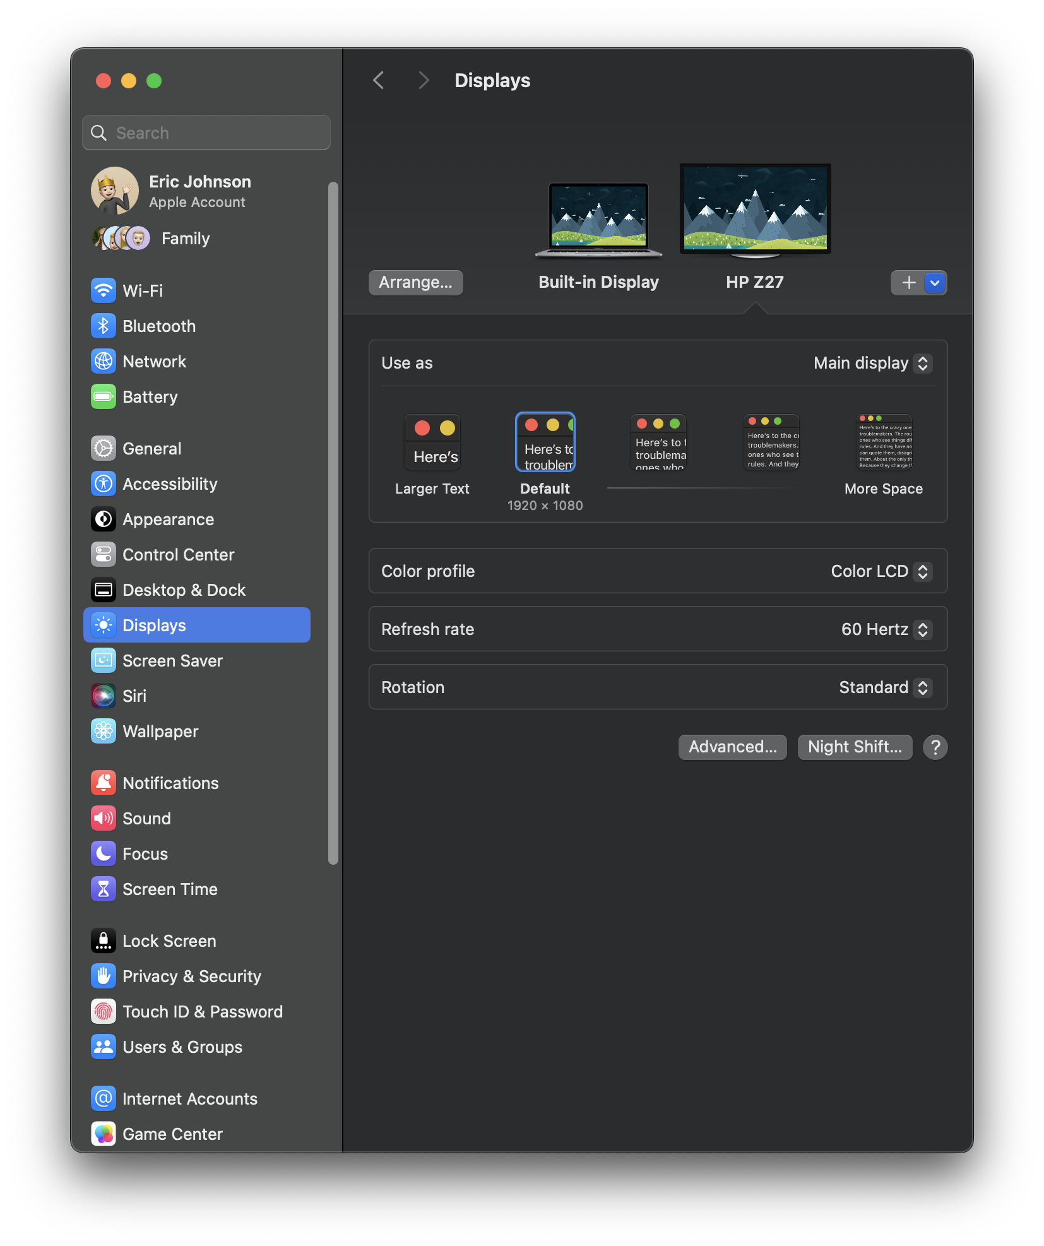
Task: Select the Siri icon in sidebar
Action: [x=104, y=696]
